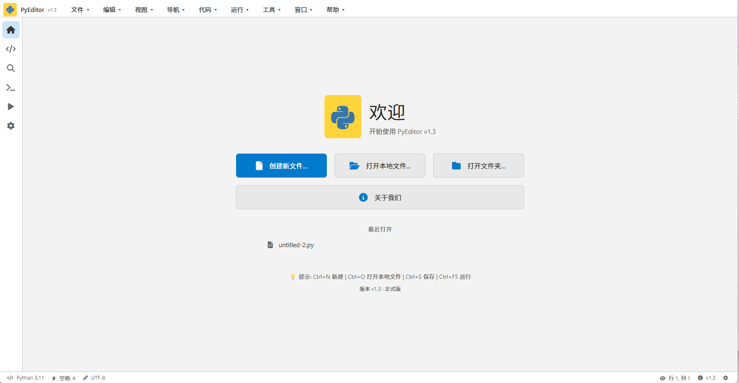Expand the 工具 dropdown menu

272,10
